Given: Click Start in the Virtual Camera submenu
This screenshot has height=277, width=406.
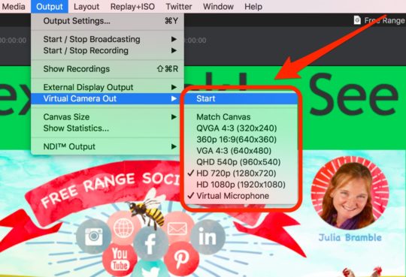Looking at the screenshot, I should (241, 98).
